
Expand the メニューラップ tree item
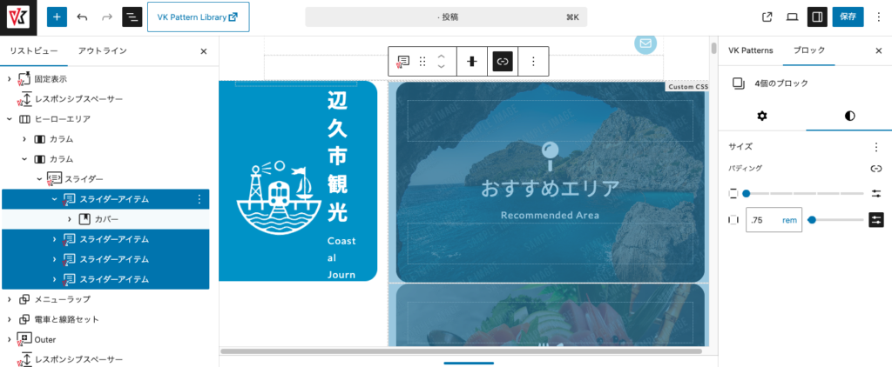click(10, 299)
